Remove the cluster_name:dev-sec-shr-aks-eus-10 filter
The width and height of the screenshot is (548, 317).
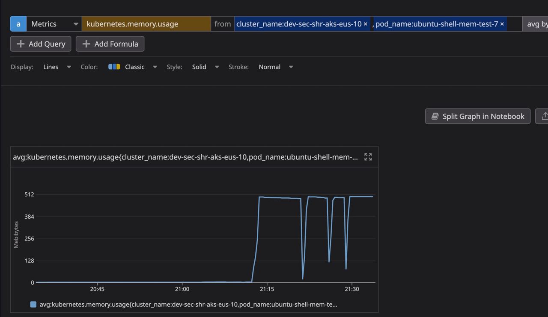(366, 24)
